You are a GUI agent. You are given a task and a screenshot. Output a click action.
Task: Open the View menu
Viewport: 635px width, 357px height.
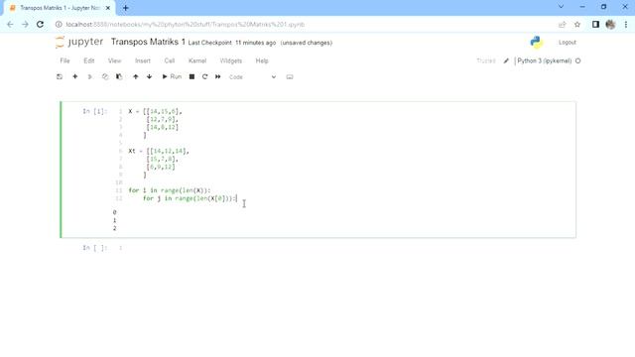point(115,60)
